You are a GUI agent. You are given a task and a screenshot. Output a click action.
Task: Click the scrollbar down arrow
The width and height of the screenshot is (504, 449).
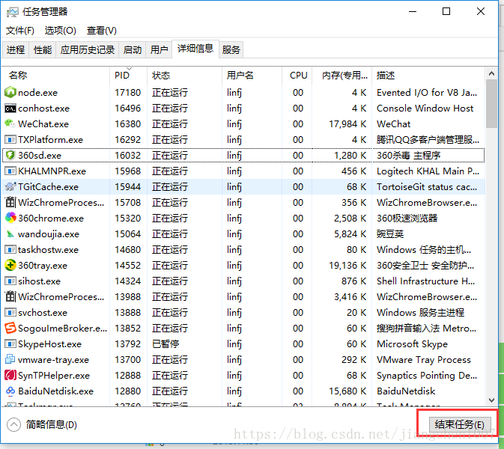pos(491,400)
